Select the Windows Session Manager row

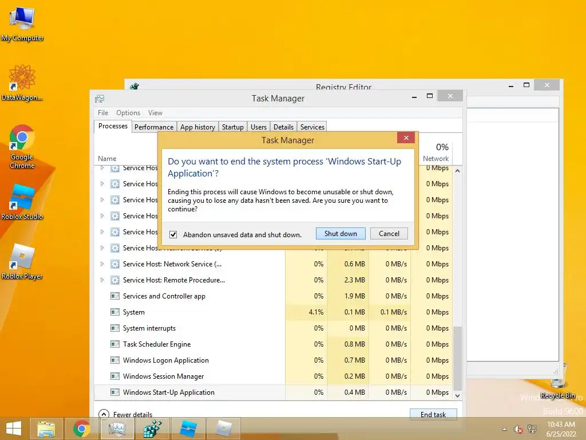tap(274, 376)
